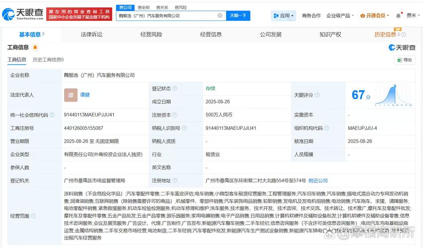Click credit code 91440113MAEUPJJU41 under 统一社会信用代码
This screenshot has height=248, width=423.
(89, 115)
